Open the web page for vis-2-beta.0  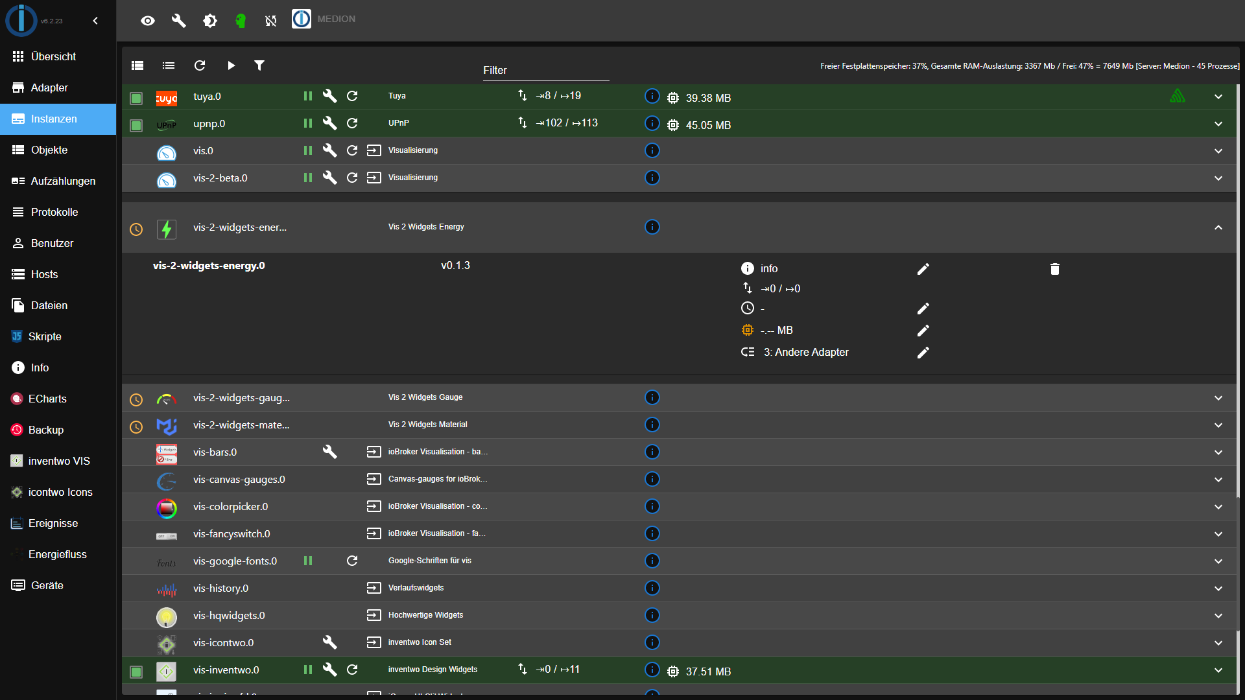pos(374,178)
